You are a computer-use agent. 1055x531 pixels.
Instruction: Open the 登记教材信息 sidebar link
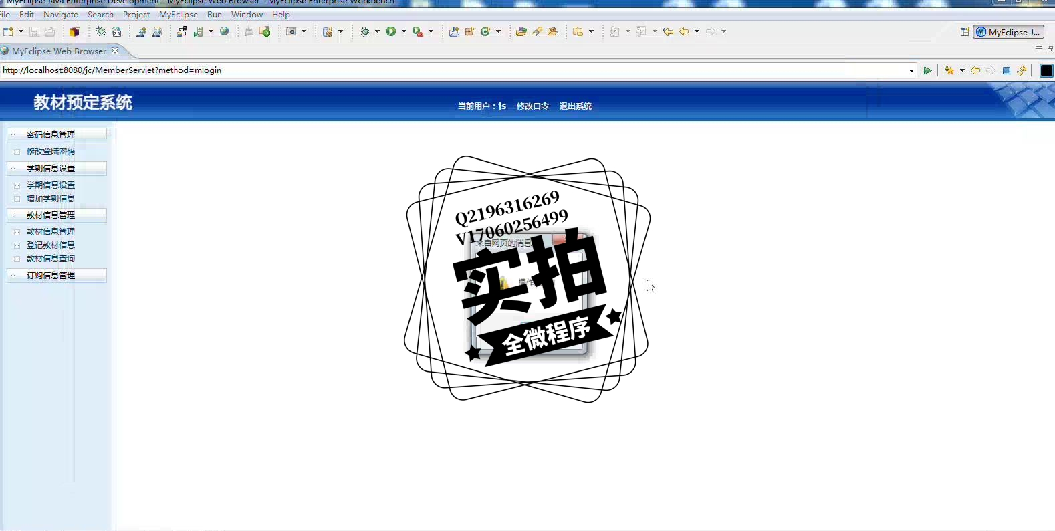[x=51, y=245]
